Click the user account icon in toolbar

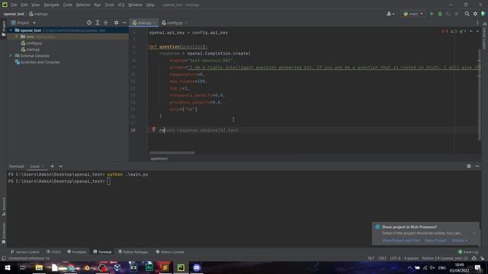390,14
